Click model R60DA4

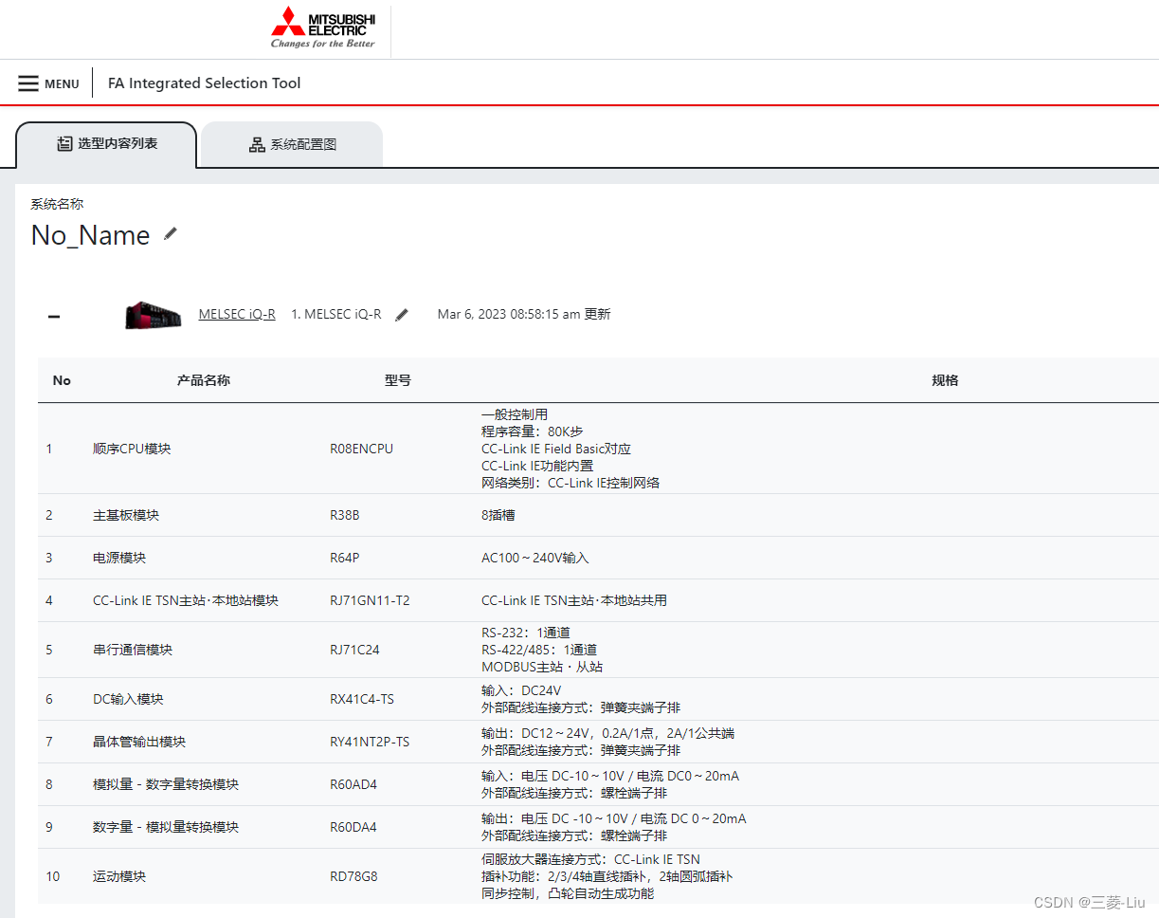tap(353, 827)
